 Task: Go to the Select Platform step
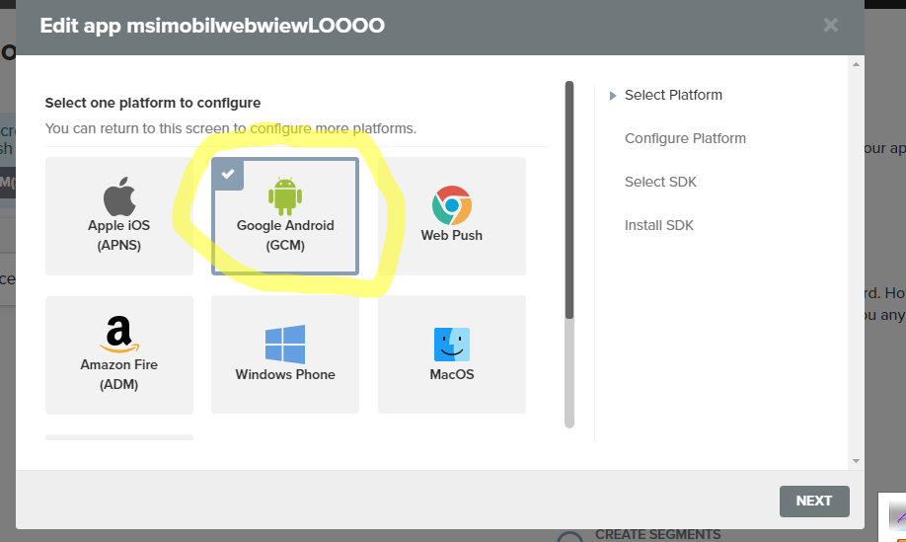(x=673, y=95)
